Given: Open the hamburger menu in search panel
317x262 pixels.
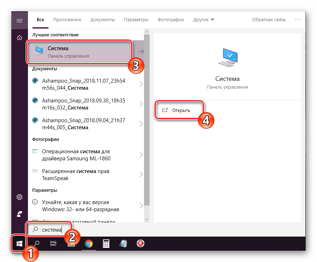Looking at the screenshot, I should tap(19, 20).
